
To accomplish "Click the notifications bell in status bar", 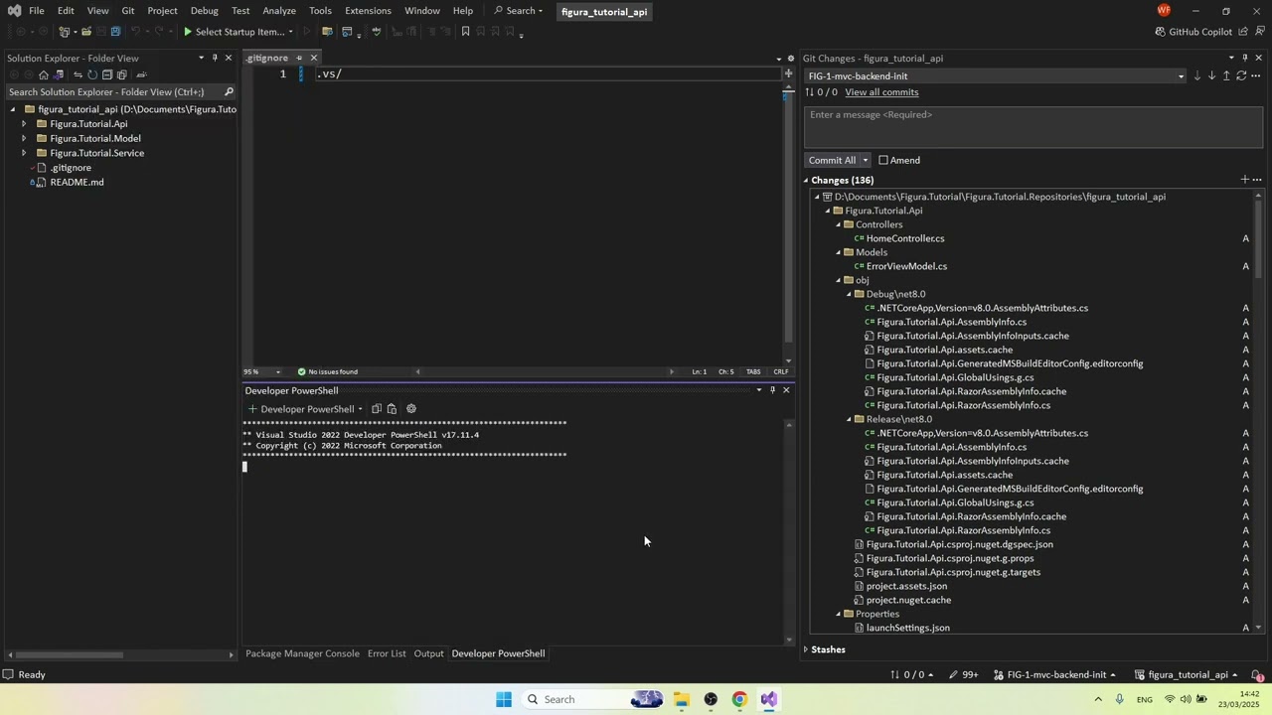I will (x=1257, y=675).
